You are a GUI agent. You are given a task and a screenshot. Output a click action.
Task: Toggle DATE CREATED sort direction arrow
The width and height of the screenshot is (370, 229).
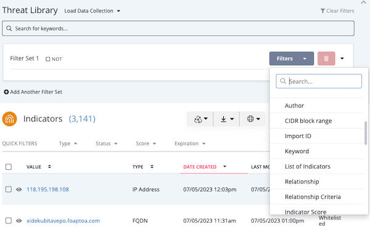tap(224, 167)
